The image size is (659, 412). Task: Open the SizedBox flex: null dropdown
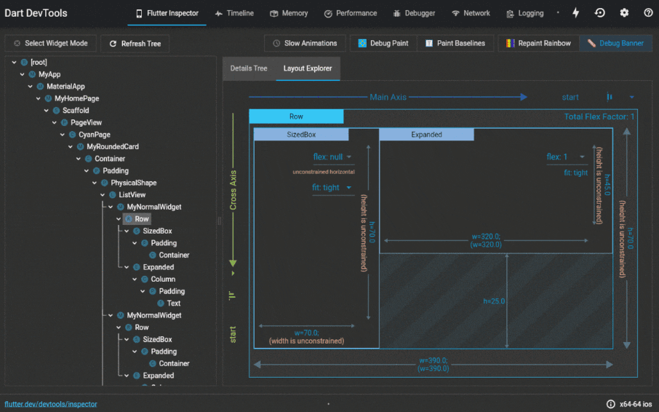332,157
